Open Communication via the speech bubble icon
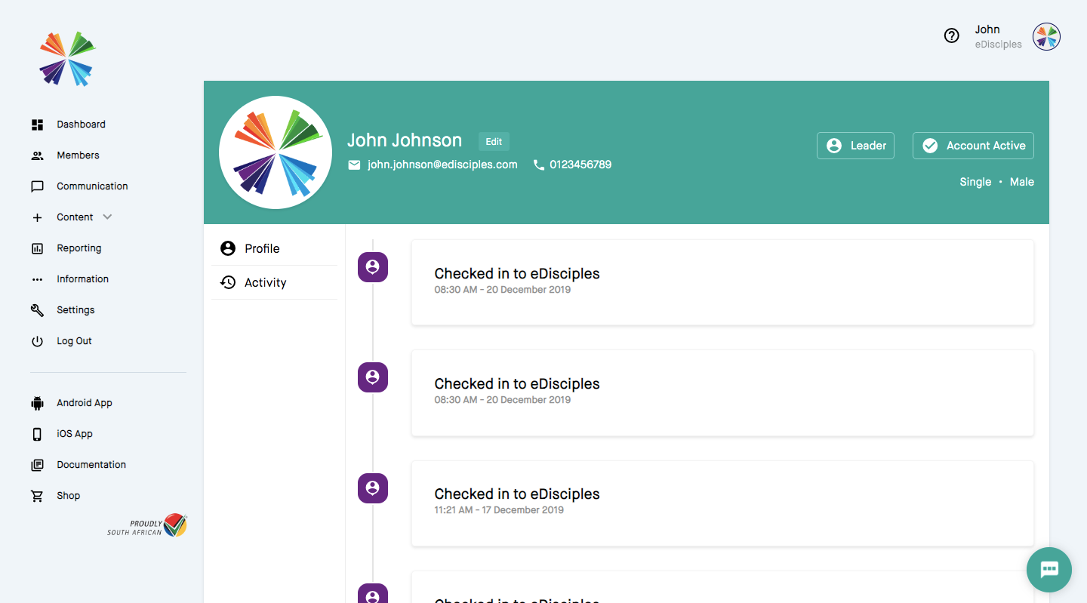Viewport: 1087px width, 603px height. (37, 186)
